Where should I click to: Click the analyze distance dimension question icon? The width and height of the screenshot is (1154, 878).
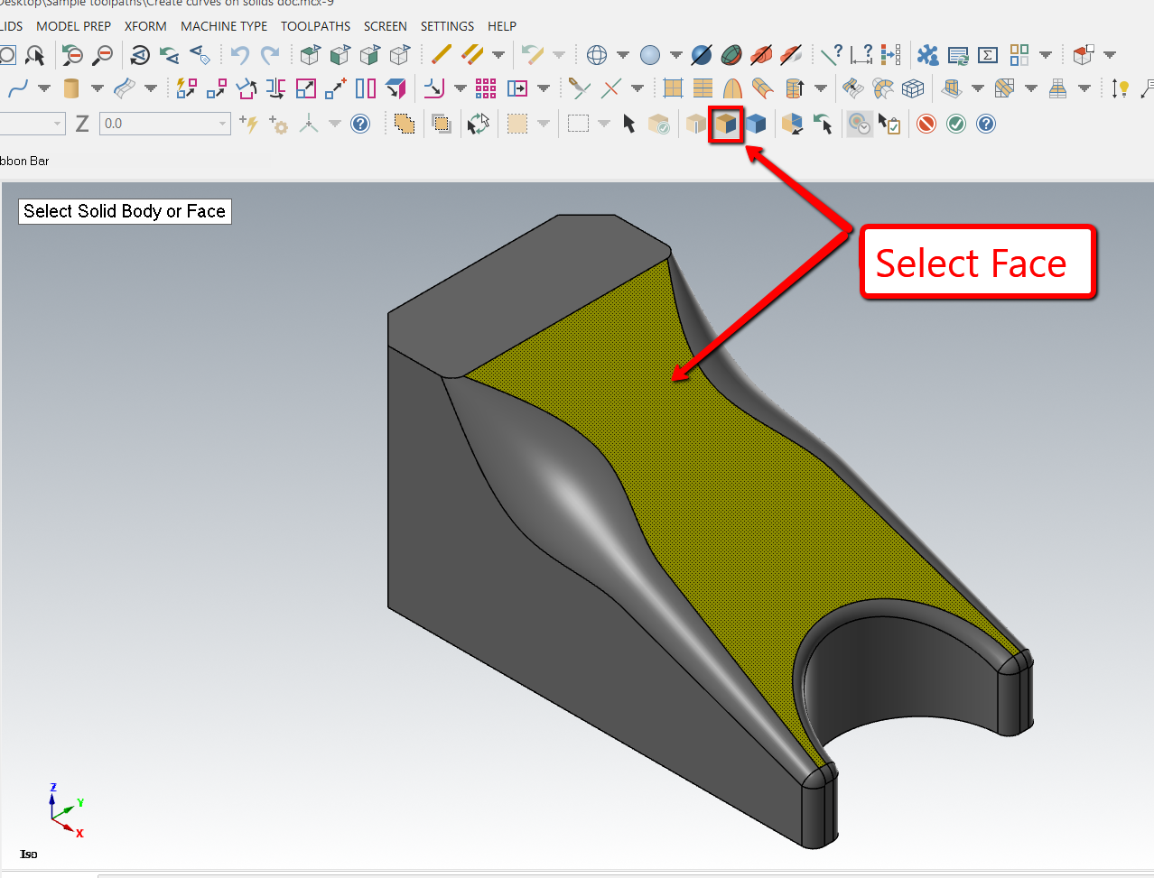861,54
